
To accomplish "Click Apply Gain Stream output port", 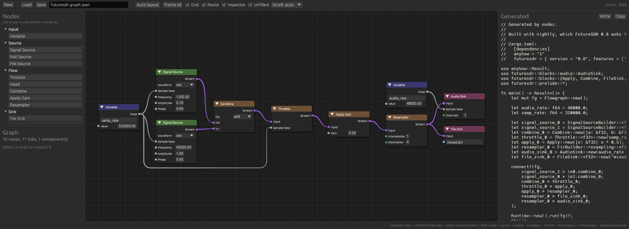I will 370,121.
